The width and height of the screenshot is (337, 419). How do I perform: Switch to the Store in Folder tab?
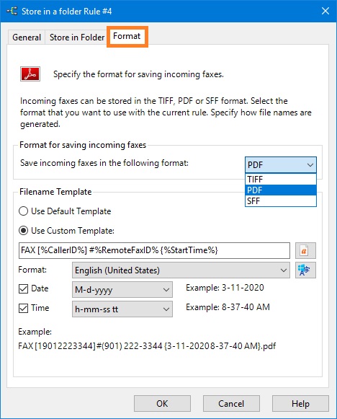click(x=77, y=38)
